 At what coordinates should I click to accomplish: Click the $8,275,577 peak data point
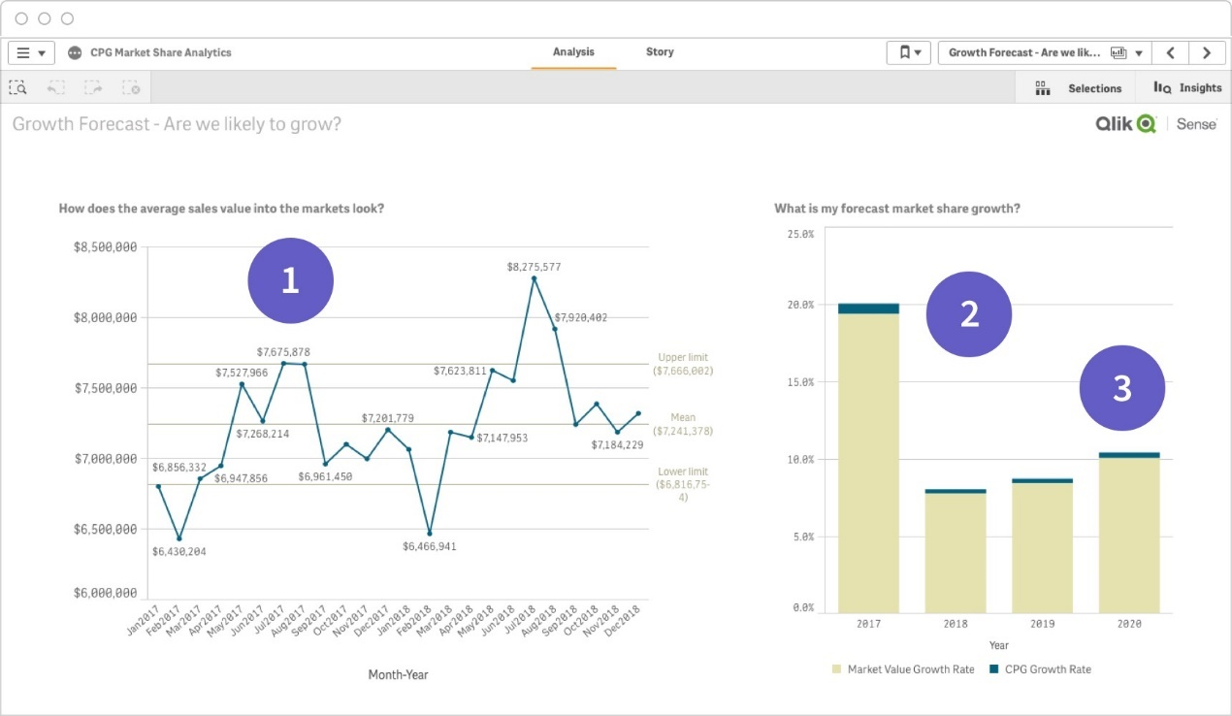point(534,278)
